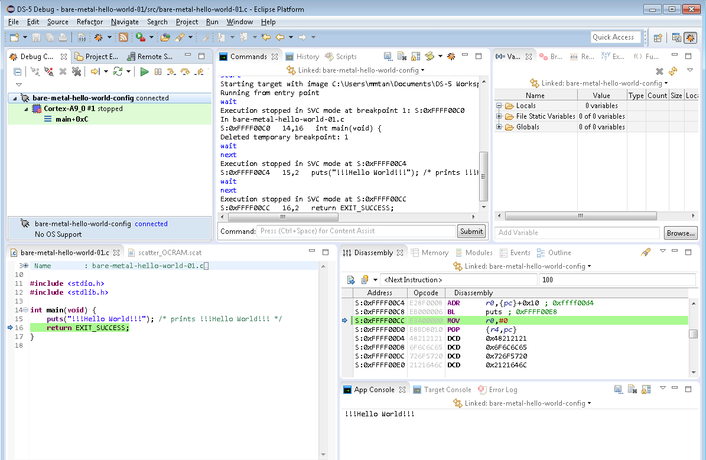
Task: Click the scroll lock icon in App Console
Action: tap(646, 390)
